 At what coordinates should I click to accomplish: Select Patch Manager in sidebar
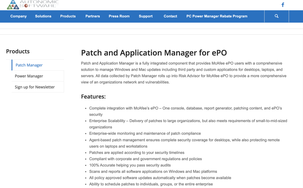[x=38, y=65]
